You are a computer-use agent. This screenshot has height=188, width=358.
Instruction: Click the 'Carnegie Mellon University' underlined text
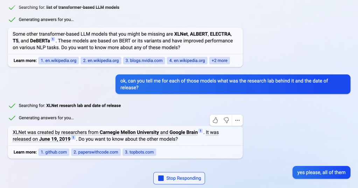tap(129, 132)
